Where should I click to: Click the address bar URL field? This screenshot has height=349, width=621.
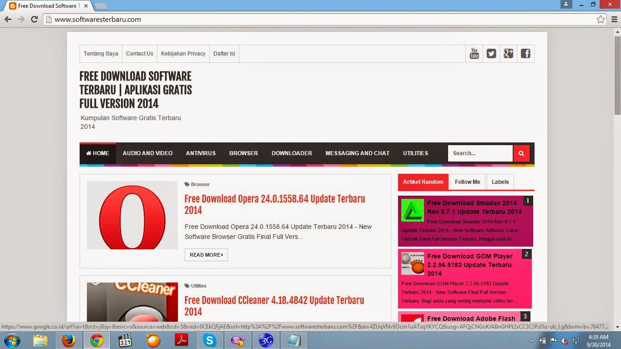point(321,20)
